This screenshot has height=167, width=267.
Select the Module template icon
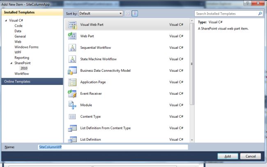72,105
